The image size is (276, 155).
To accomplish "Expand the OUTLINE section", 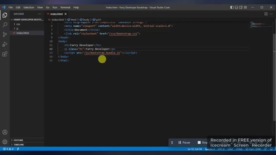I will 18,140.
